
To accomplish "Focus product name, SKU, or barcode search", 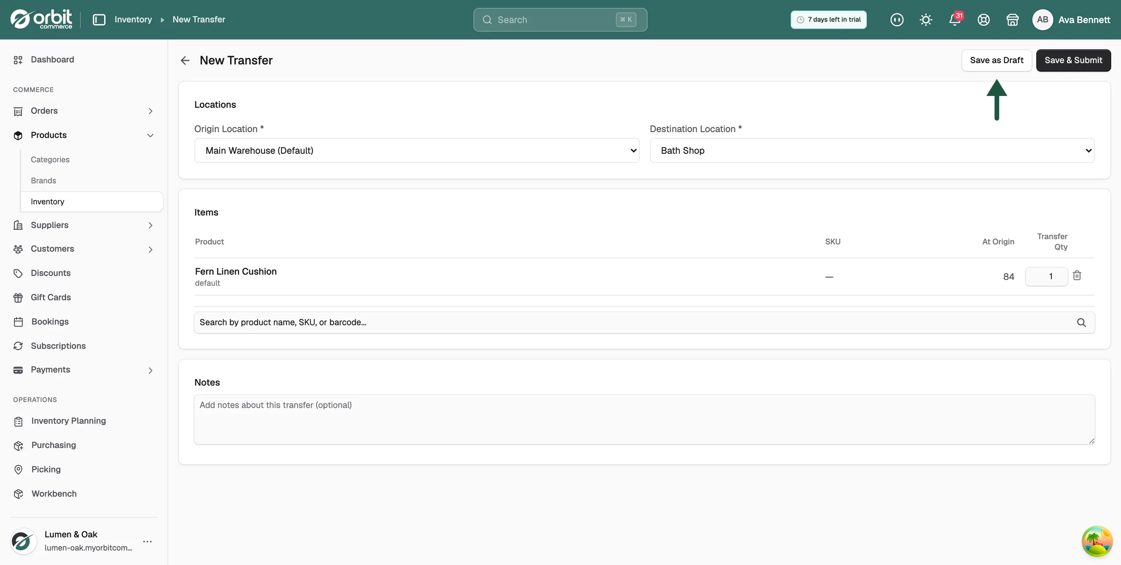I will click(645, 322).
